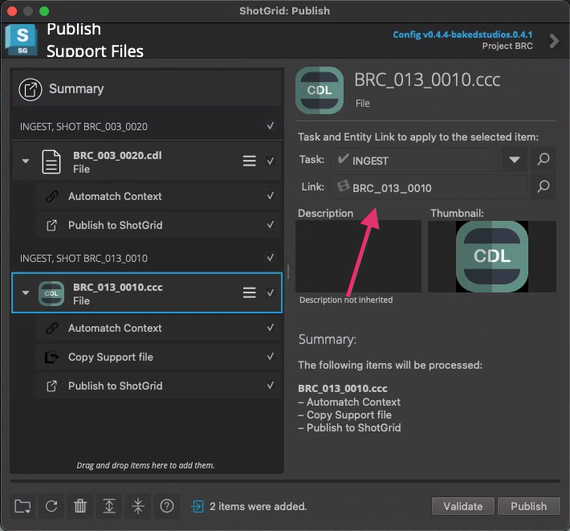Collapse the BRC_013_0010.ccc item tree
570x531 pixels.
[26, 293]
